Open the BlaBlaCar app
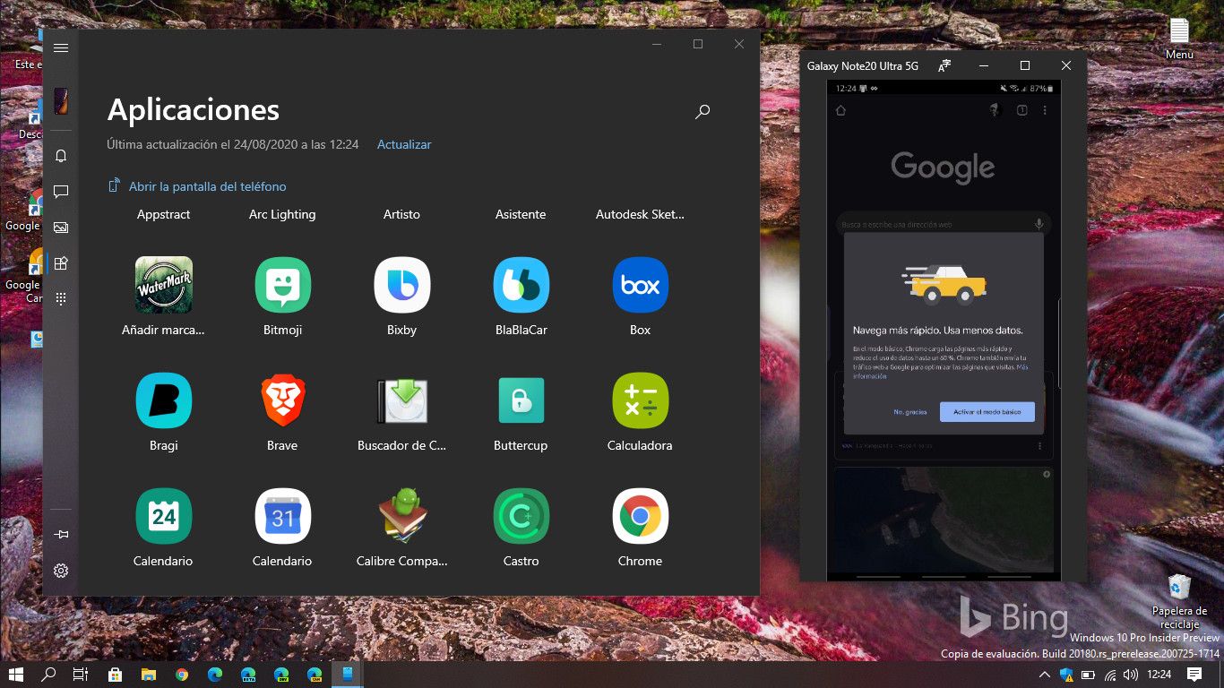This screenshot has width=1224, height=688. 521,285
